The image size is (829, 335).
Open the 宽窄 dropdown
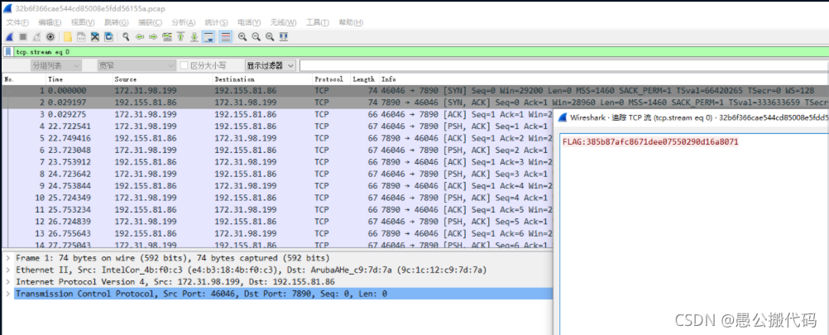click(x=136, y=65)
